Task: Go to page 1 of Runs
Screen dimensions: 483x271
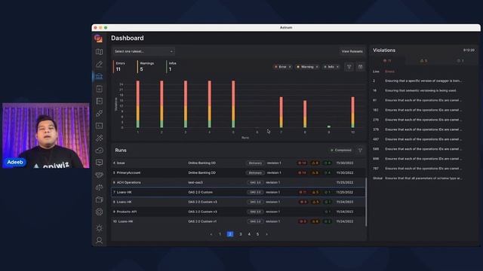Action: point(220,234)
